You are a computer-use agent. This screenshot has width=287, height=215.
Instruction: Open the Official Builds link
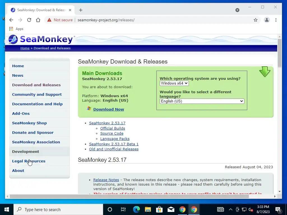pyautogui.click(x=113, y=128)
